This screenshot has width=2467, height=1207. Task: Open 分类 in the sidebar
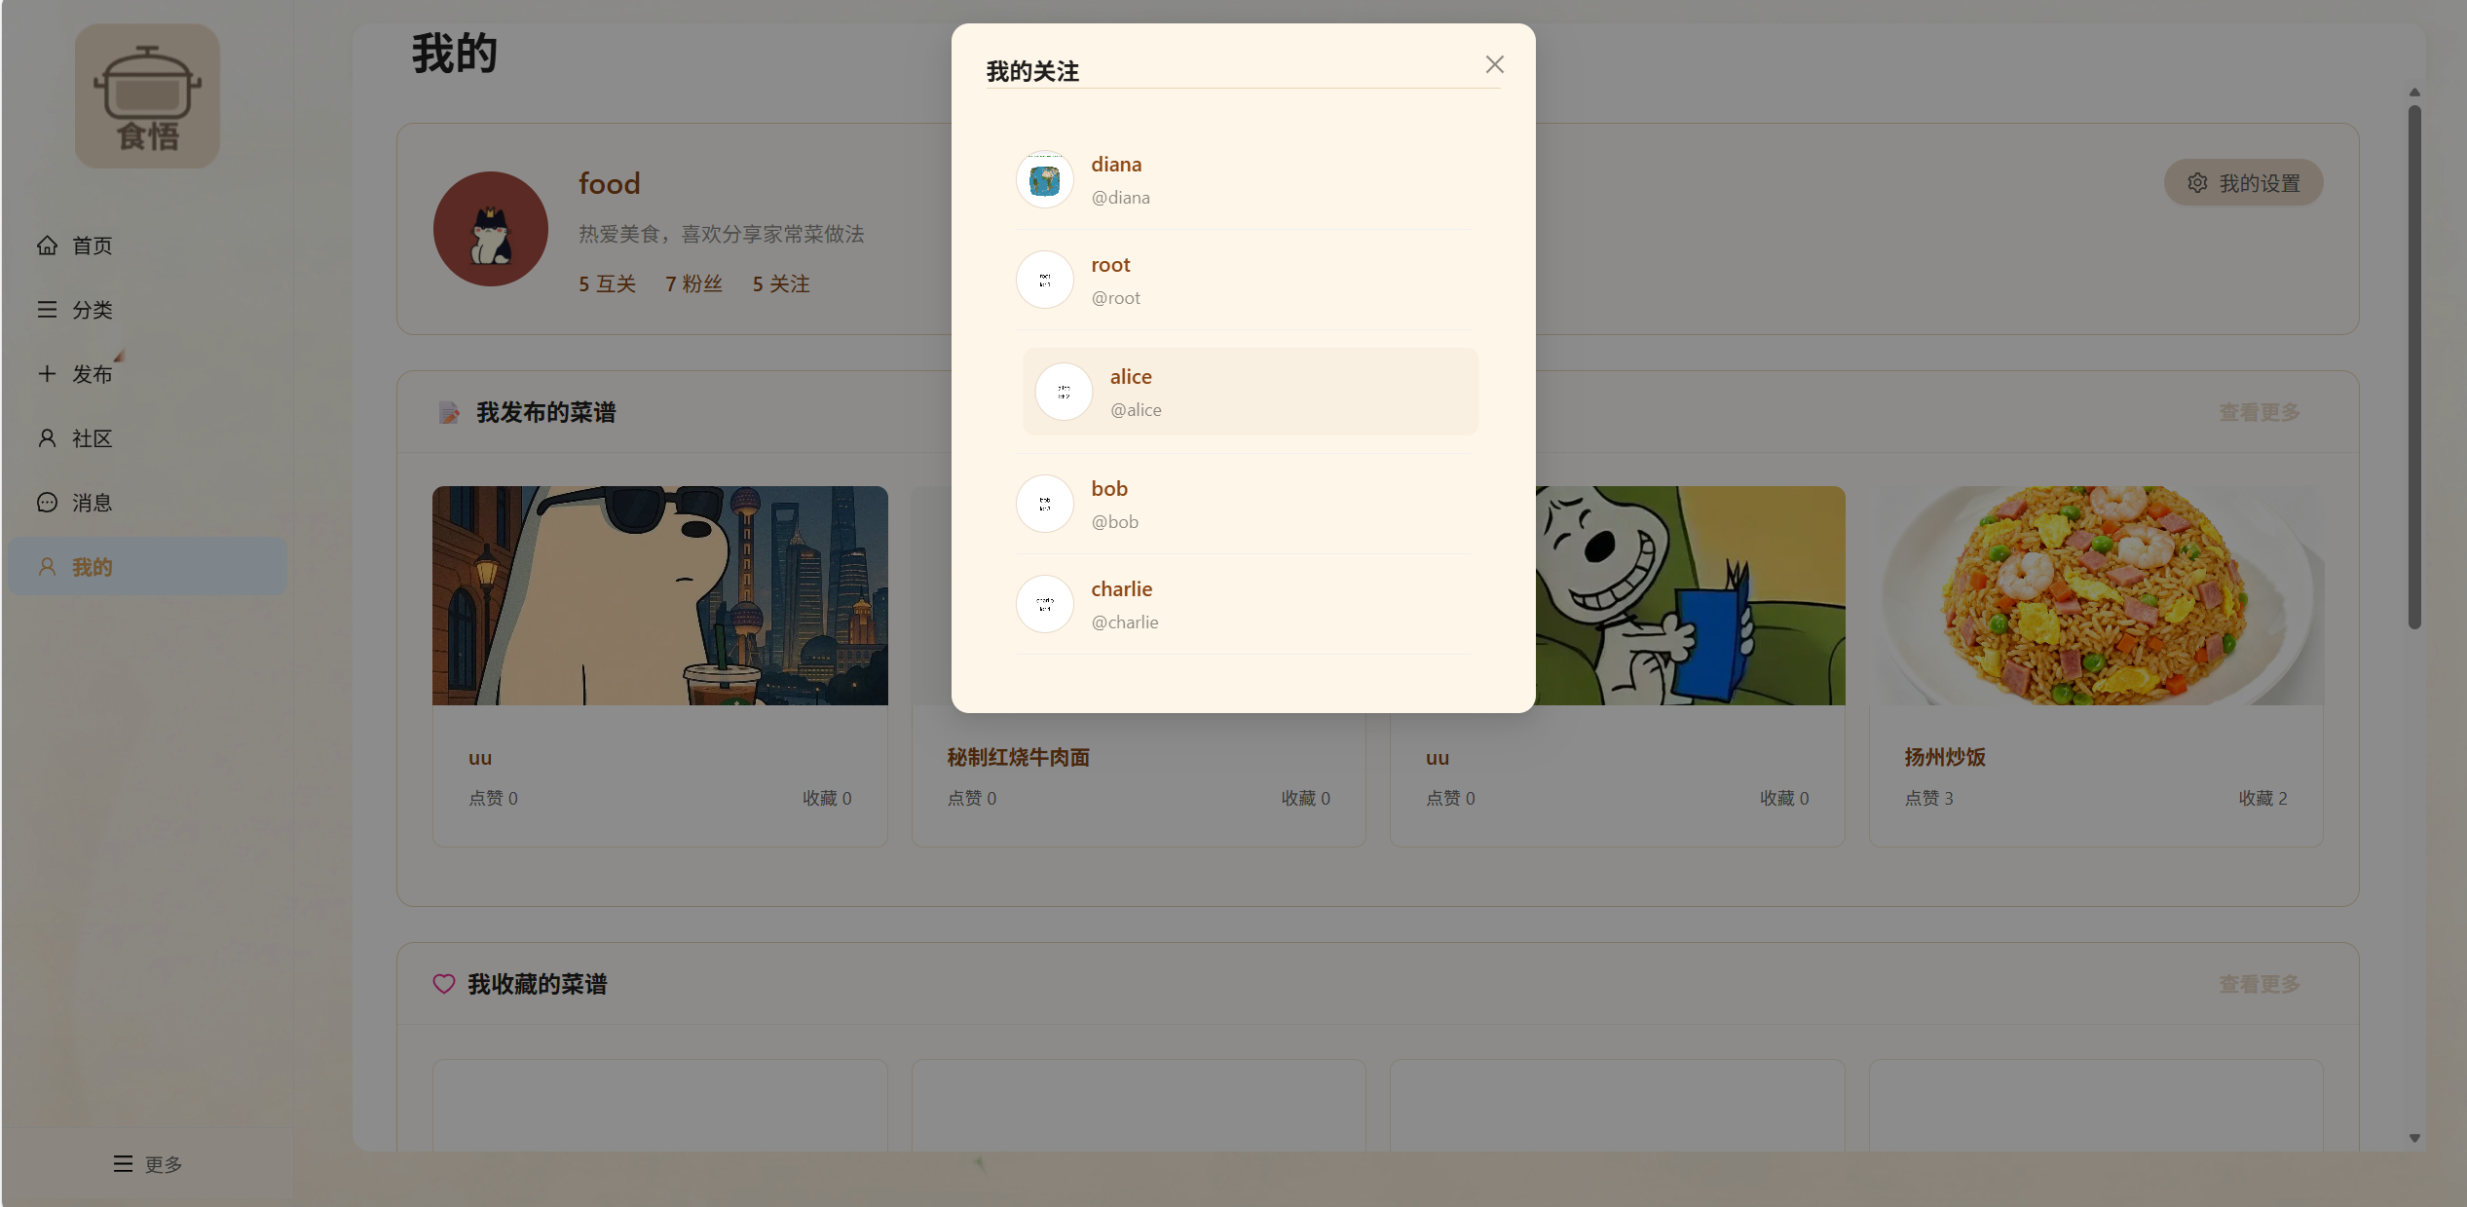(92, 310)
